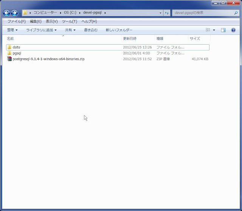The width and height of the screenshot is (242, 211).
Task: Sort by the サイズ column header
Action: 195,39
